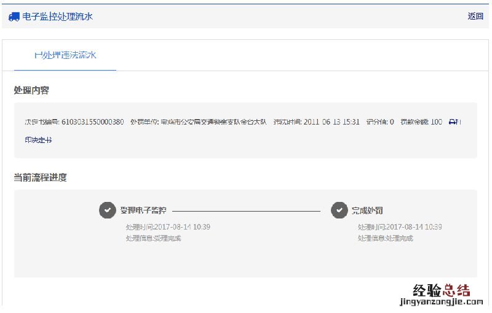Click 处理时间 under 受理电子监控 step
The height and width of the screenshot is (313, 492).
(168, 227)
